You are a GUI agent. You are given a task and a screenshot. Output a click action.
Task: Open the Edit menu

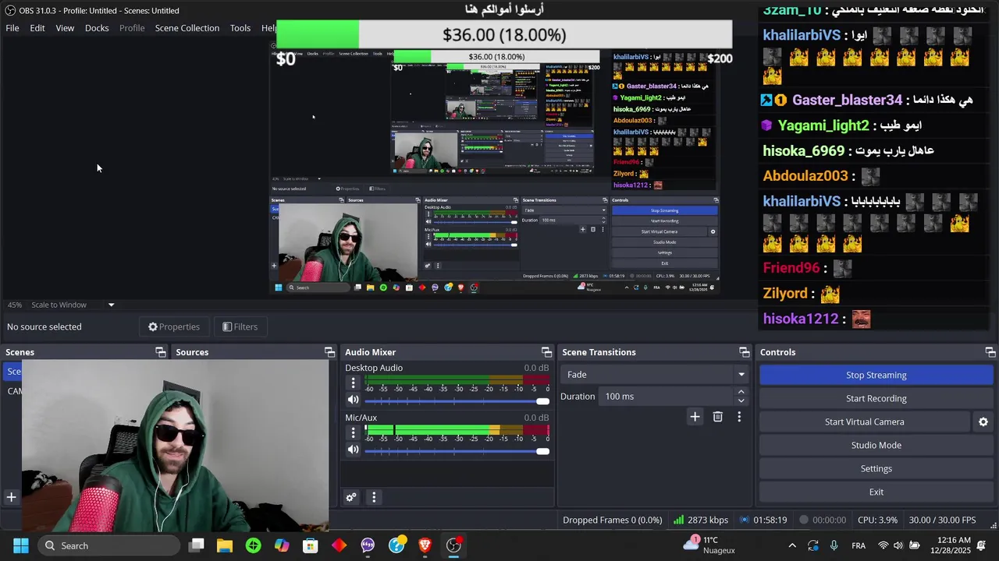(x=37, y=28)
